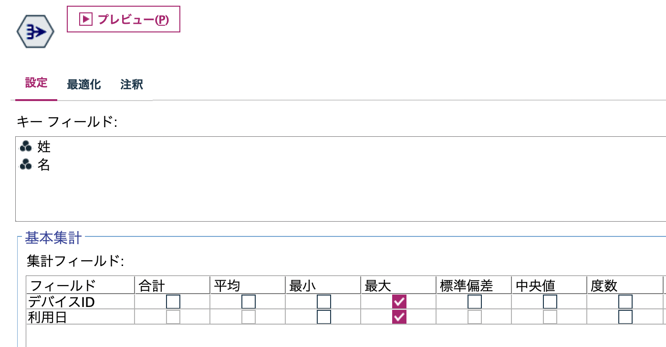Enable 標準偏差 for デバイスID
Viewport: 666px width, 347px height.
[x=475, y=301]
